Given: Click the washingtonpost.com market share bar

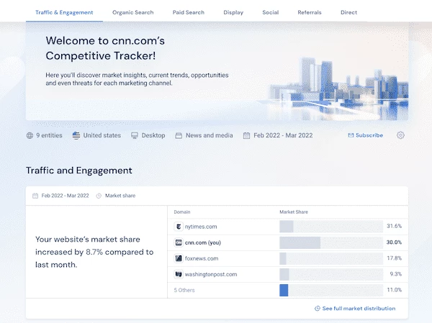Looking at the screenshot, I should pos(331,274).
